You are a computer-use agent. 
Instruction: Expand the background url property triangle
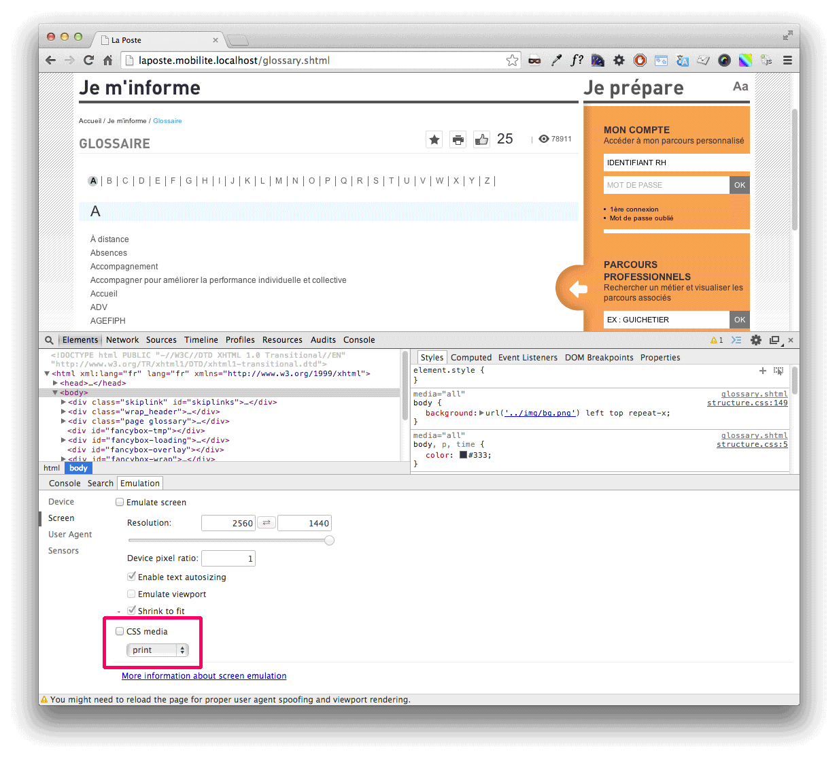click(481, 413)
